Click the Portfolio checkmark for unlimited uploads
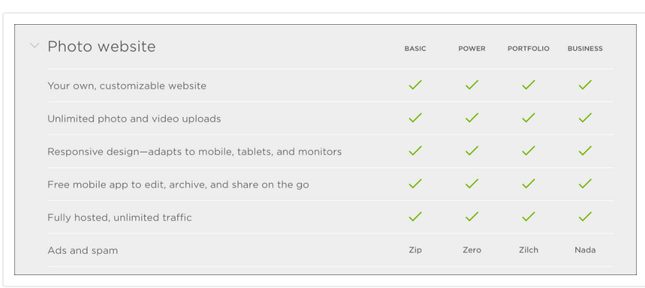The height and width of the screenshot is (288, 645). coord(528,118)
